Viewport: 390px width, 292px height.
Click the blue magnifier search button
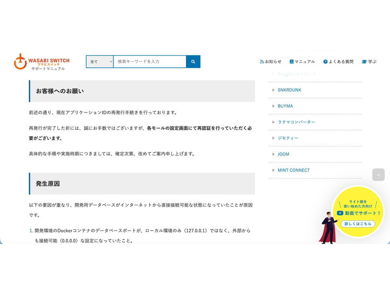point(193,62)
